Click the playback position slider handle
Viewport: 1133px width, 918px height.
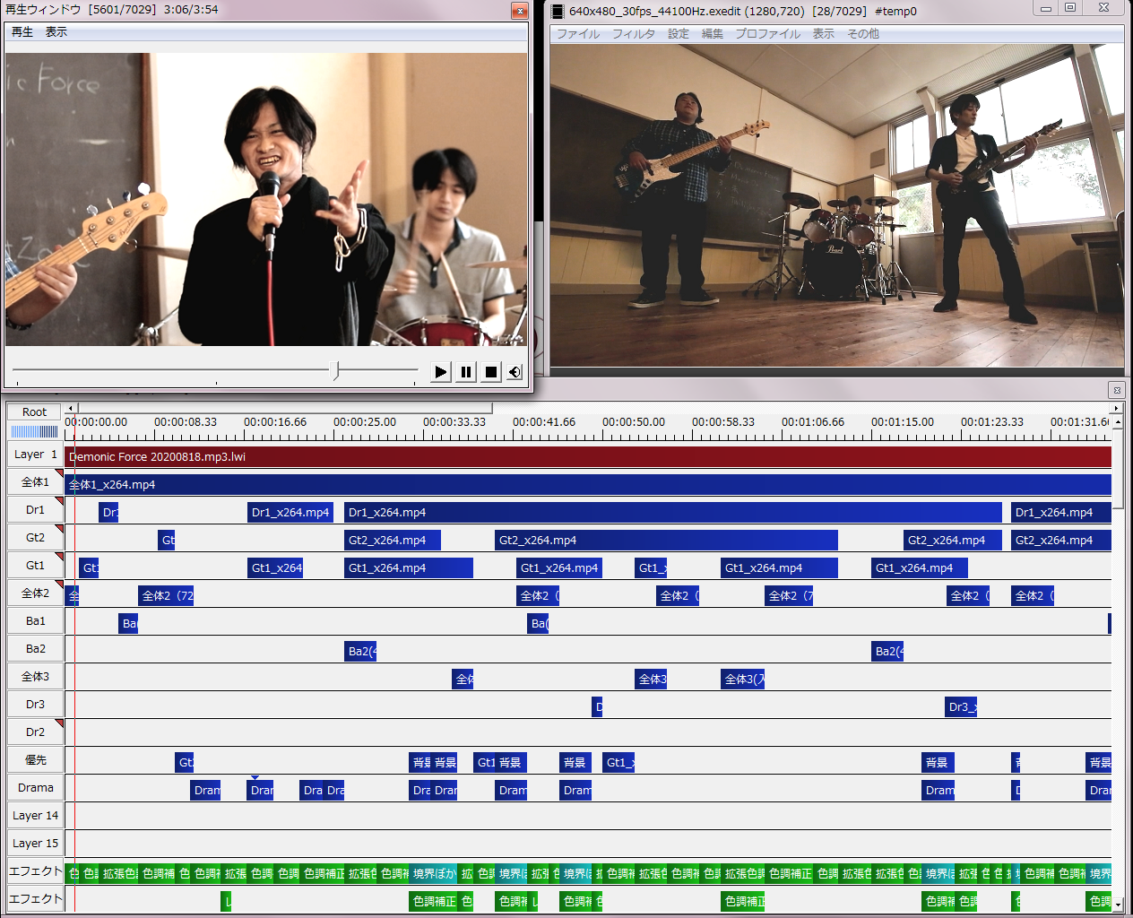click(x=335, y=370)
